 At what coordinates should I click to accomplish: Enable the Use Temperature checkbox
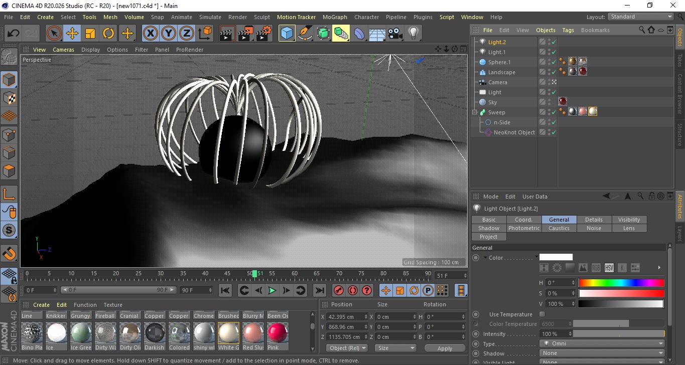pos(542,314)
